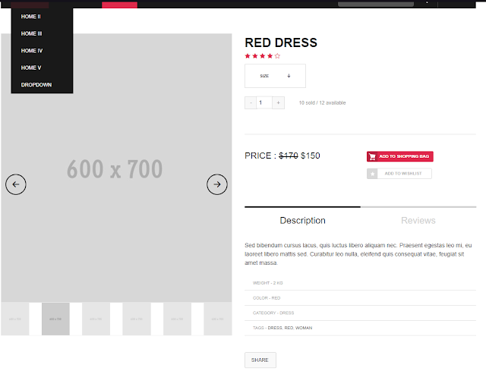This screenshot has width=486, height=371.
Task: Click the fifth empty rating star
Action: (x=277, y=55)
